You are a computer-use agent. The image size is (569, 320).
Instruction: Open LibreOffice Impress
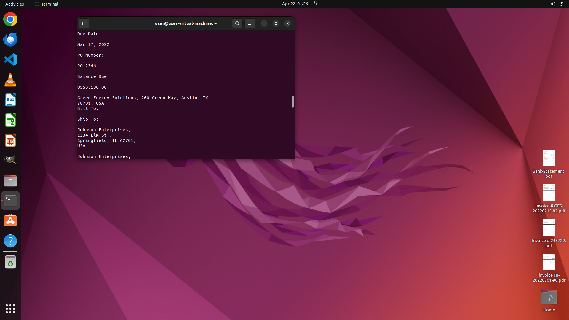click(x=10, y=140)
